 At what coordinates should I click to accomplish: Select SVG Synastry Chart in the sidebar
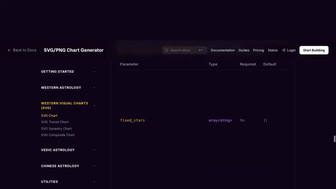coord(56,129)
